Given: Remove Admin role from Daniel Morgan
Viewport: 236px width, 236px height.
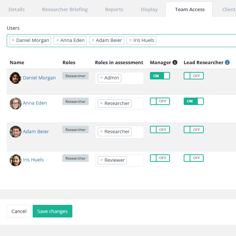Looking at the screenshot, I should pyautogui.click(x=101, y=78).
